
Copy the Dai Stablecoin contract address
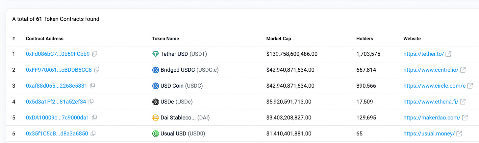point(94,117)
